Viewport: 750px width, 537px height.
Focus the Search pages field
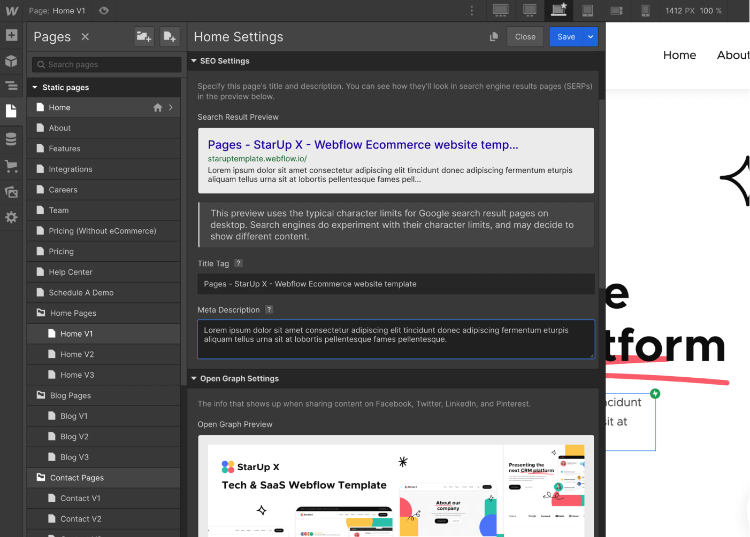pos(106,65)
